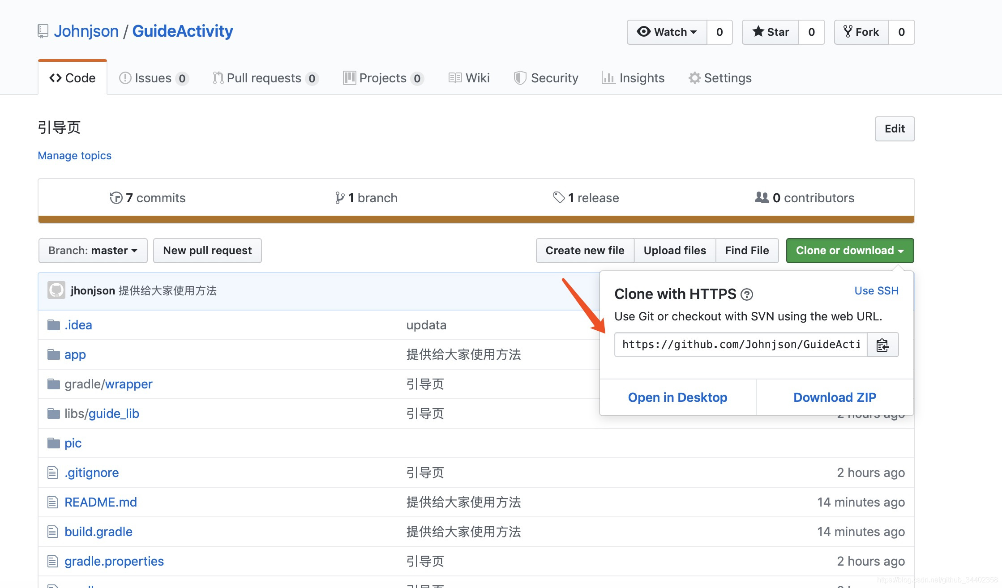
Task: Click the .idea folder icon
Action: [54, 325]
